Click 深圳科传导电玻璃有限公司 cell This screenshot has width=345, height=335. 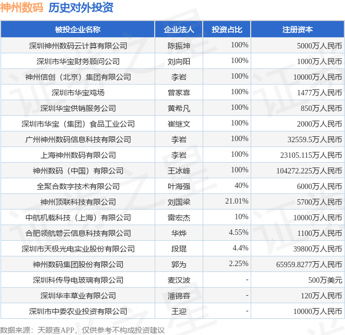pyautogui.click(x=78, y=280)
